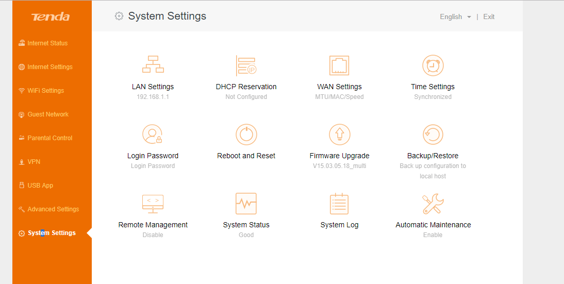Select the Time Settings clock icon
The width and height of the screenshot is (564, 284).
433,66
